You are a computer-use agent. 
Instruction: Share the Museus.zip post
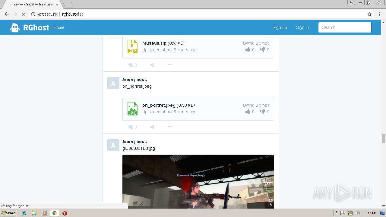(x=152, y=65)
